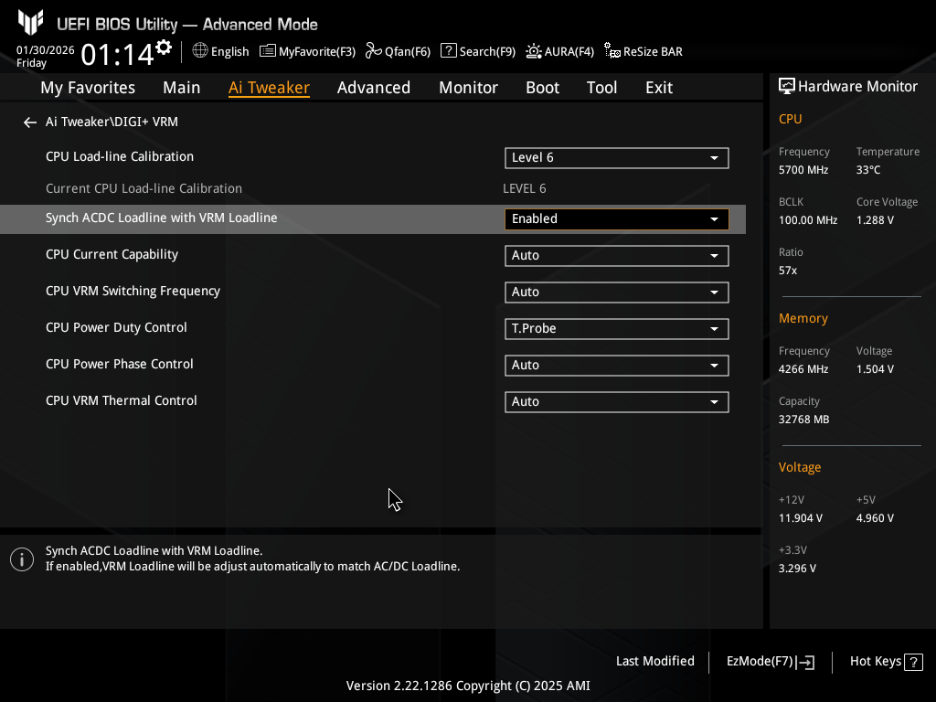Open AURA(F4) lighting icon
Viewport: 936px width, 702px height.
(x=533, y=51)
